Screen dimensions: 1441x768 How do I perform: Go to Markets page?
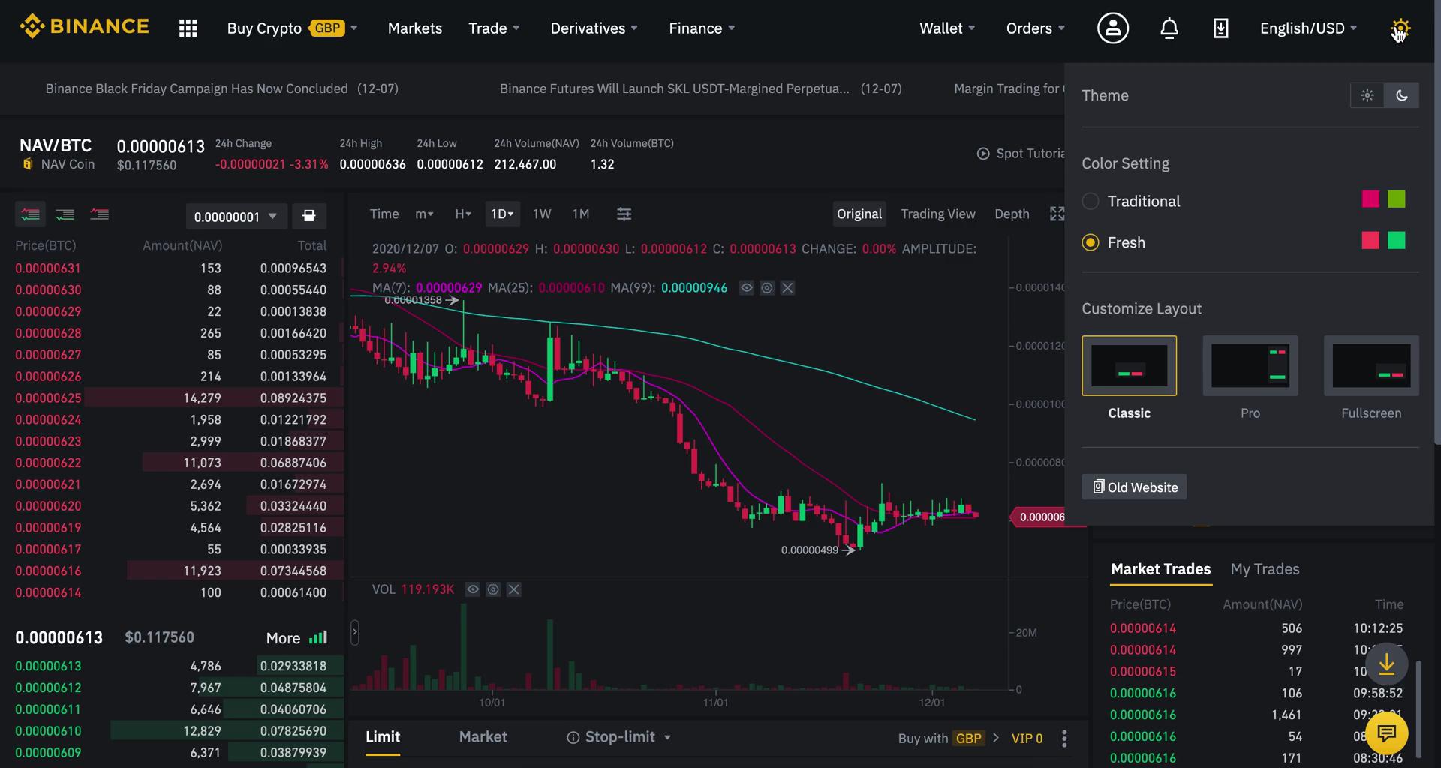[x=415, y=28]
